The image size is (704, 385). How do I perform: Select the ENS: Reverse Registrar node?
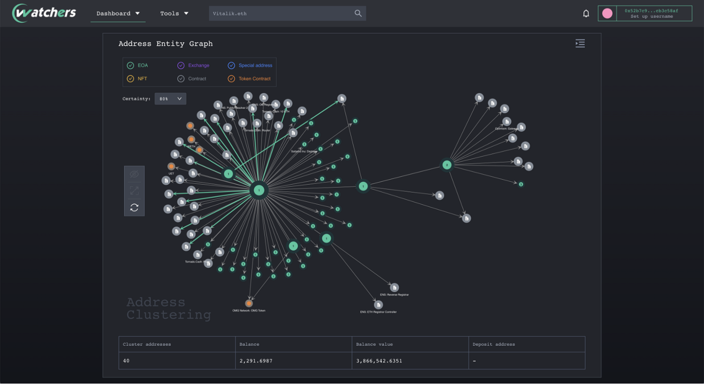(394, 287)
